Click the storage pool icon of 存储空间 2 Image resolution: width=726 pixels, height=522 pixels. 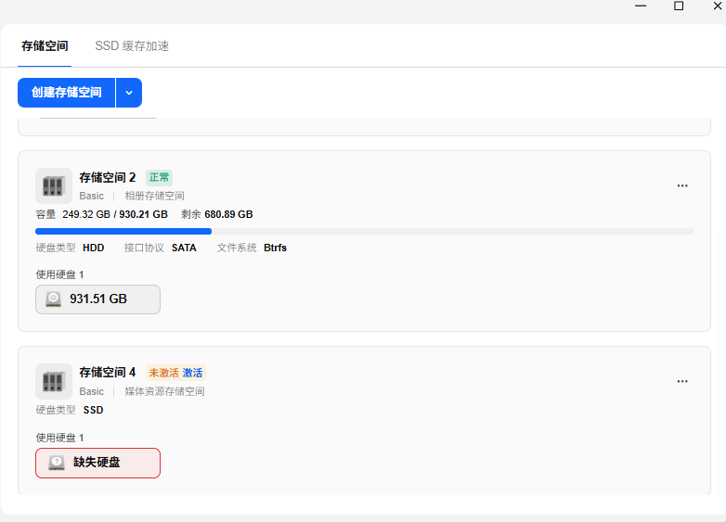tap(54, 185)
